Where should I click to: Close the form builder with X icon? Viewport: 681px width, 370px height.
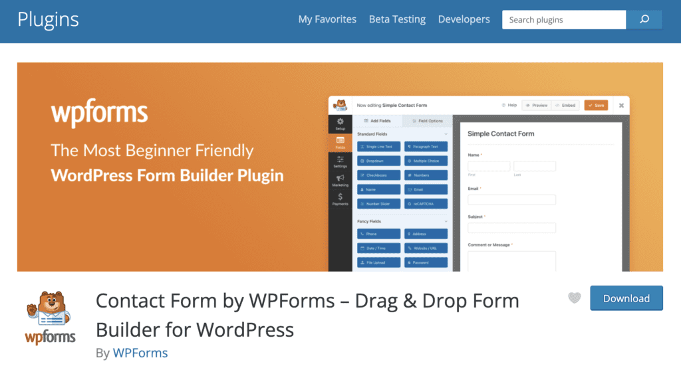tap(621, 106)
